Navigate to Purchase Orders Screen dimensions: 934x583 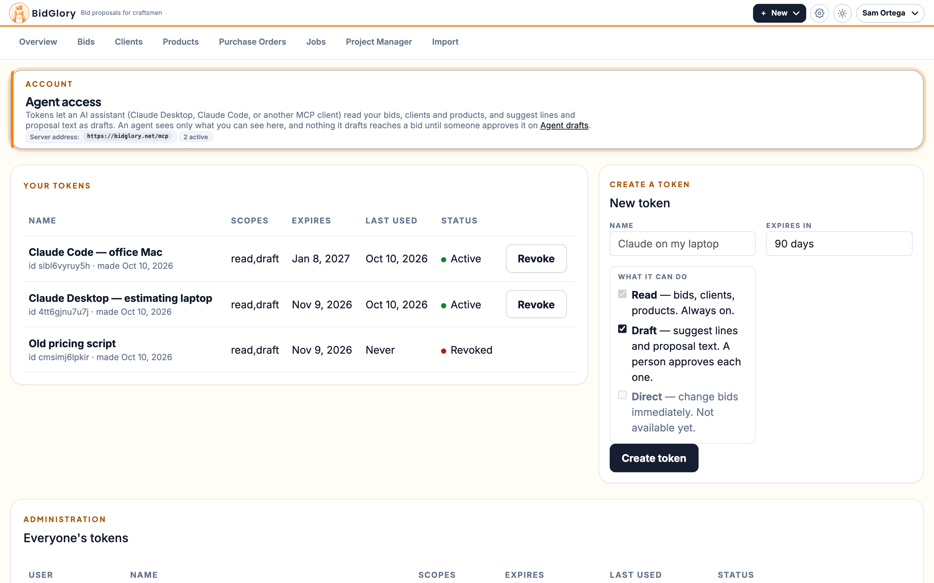[x=252, y=42]
